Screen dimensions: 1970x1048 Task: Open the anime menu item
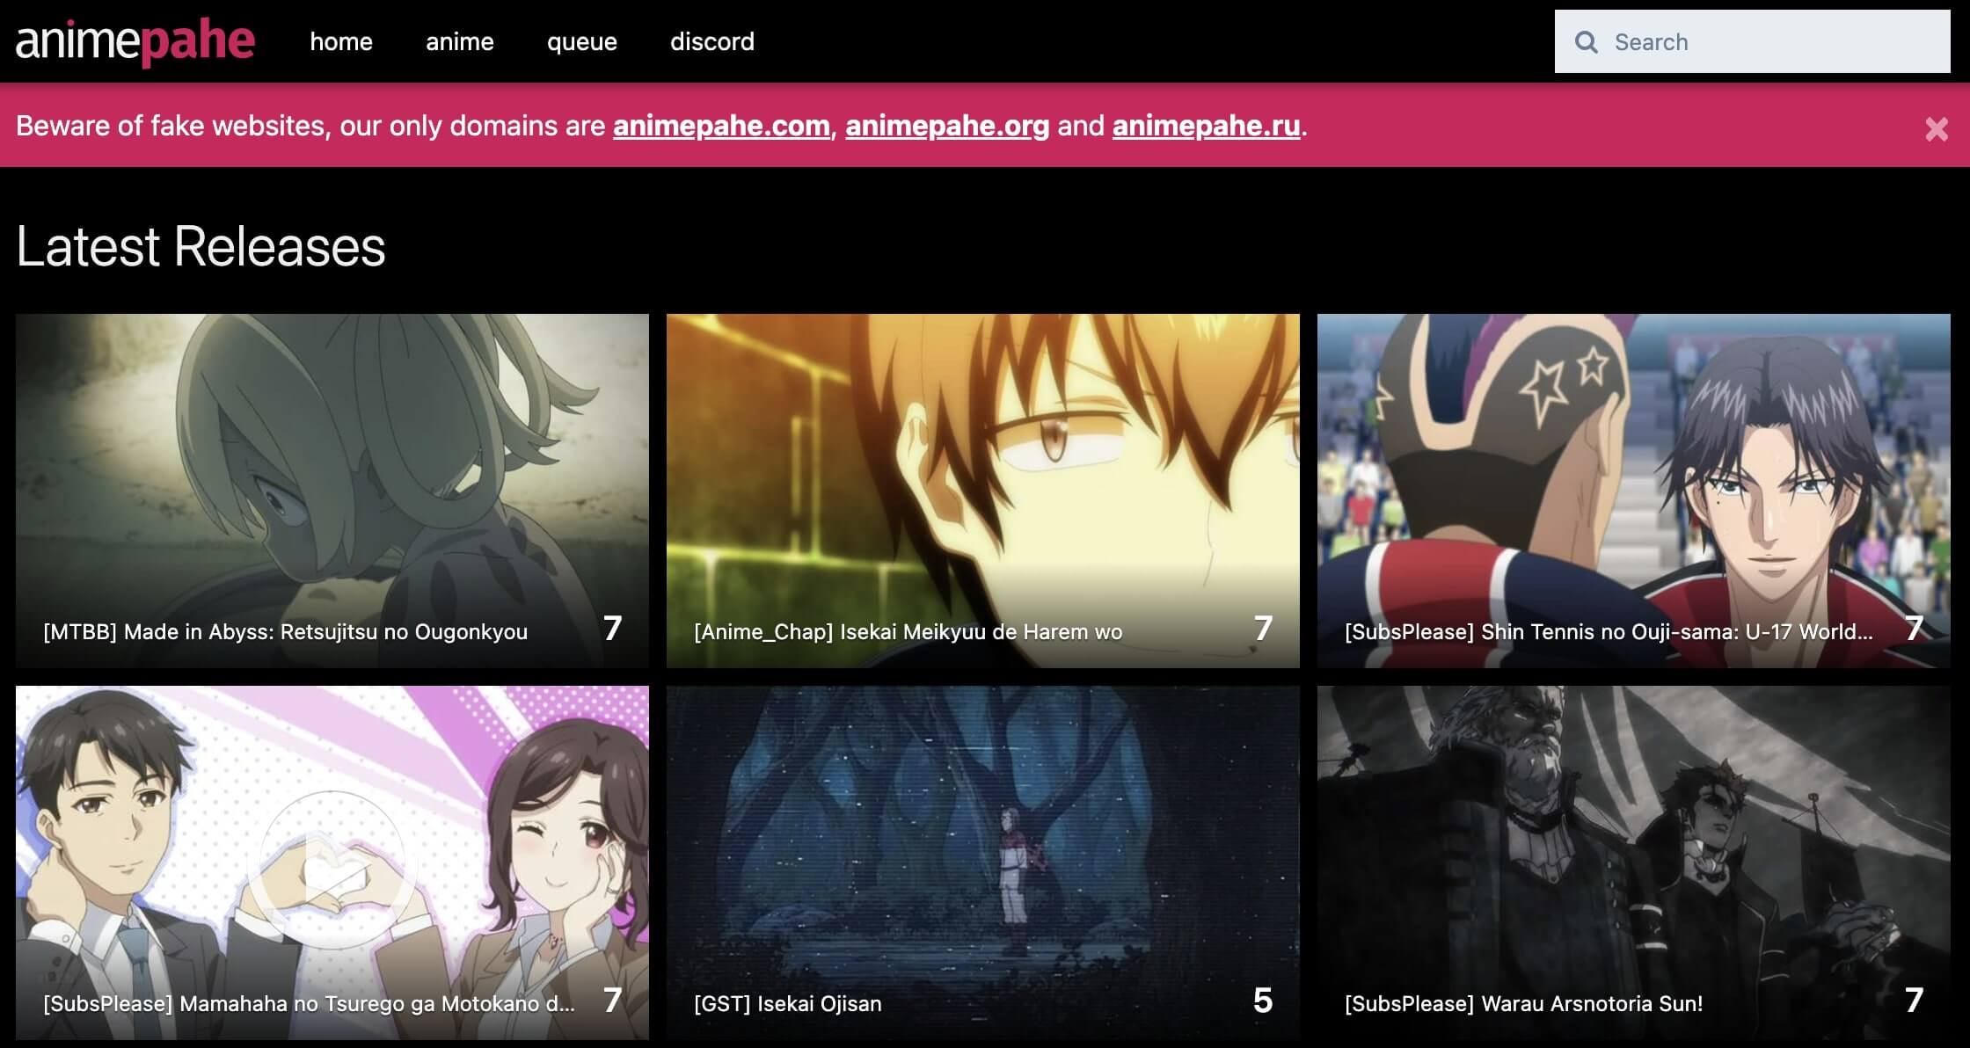[459, 41]
